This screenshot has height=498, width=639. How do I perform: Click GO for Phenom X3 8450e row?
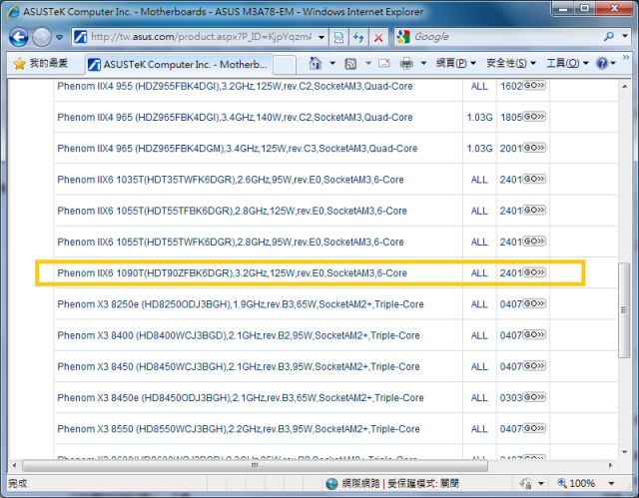pyautogui.click(x=534, y=397)
